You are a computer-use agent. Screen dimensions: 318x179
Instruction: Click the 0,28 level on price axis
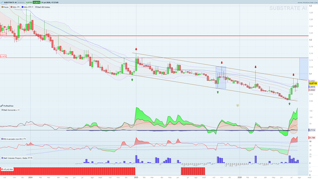tap(311, 12)
